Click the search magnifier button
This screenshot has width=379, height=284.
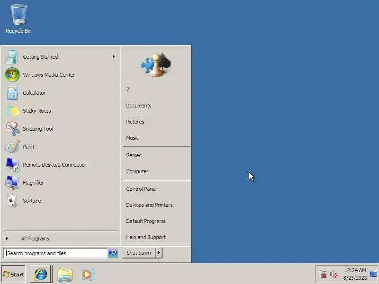pyautogui.click(x=113, y=253)
